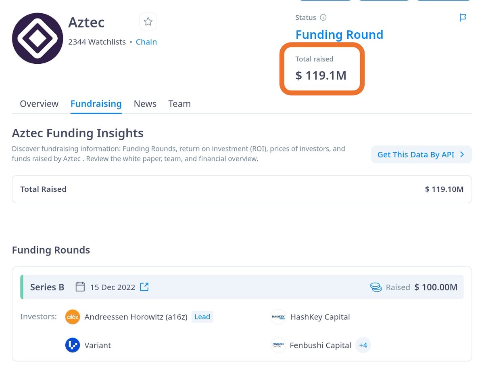Click the Funding Rounds section heading
The width and height of the screenshot is (484, 365).
point(51,250)
